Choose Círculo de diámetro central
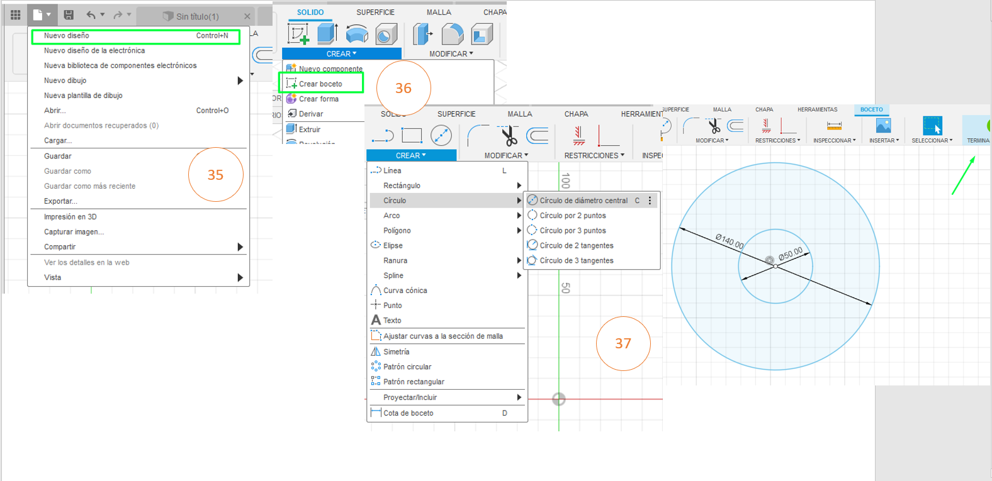The height and width of the screenshot is (481, 992). 583,201
